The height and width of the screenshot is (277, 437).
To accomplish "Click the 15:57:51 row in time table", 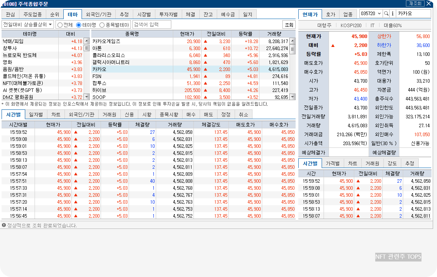I will click(x=148, y=181).
